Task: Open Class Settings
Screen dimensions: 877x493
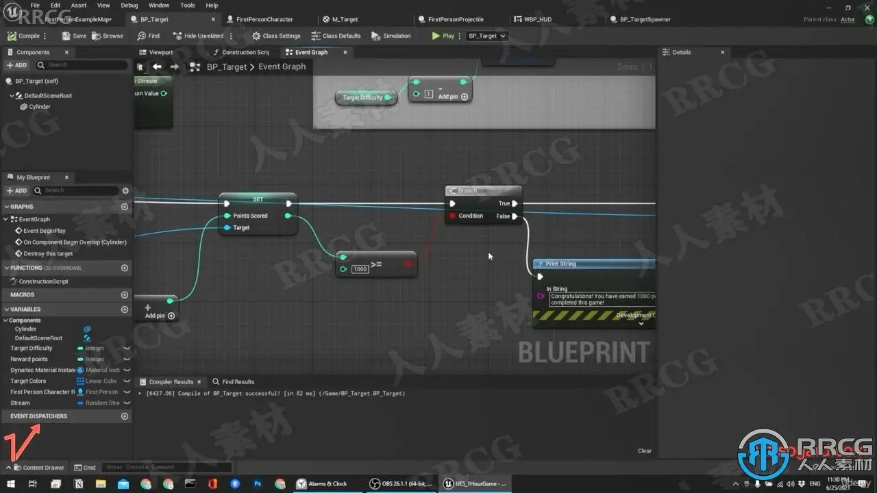Action: [276, 36]
